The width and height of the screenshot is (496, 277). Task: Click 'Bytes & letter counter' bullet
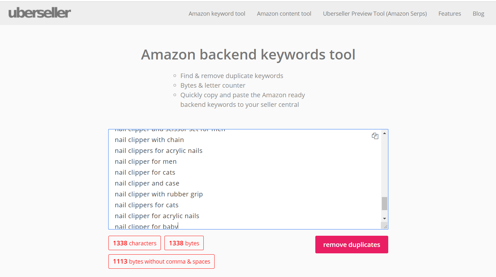coord(213,85)
